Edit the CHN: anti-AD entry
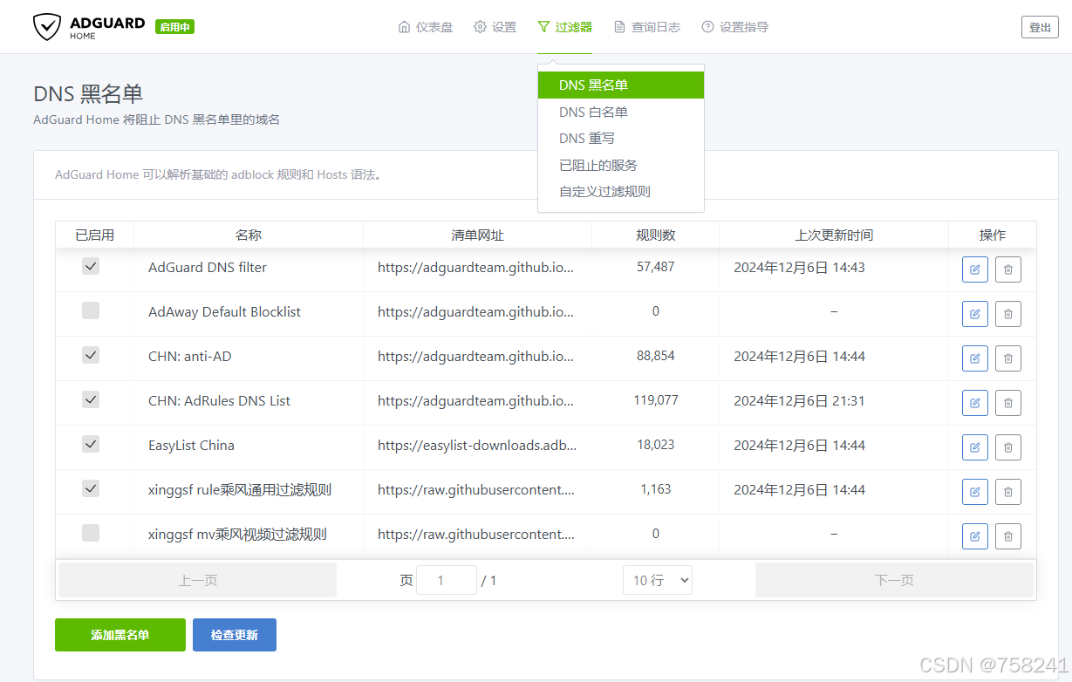 click(x=975, y=358)
